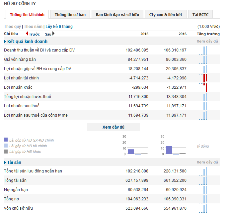Image resolution: width=229 pixels, height=213 pixels.
Task: Click the value 627,157,899
Action: coord(137,180)
